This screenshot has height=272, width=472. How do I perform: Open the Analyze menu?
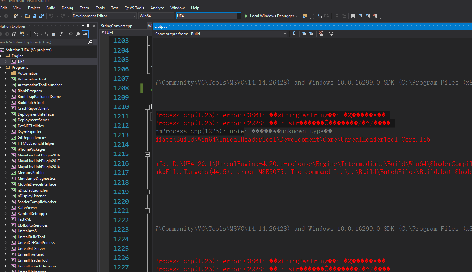(157, 8)
